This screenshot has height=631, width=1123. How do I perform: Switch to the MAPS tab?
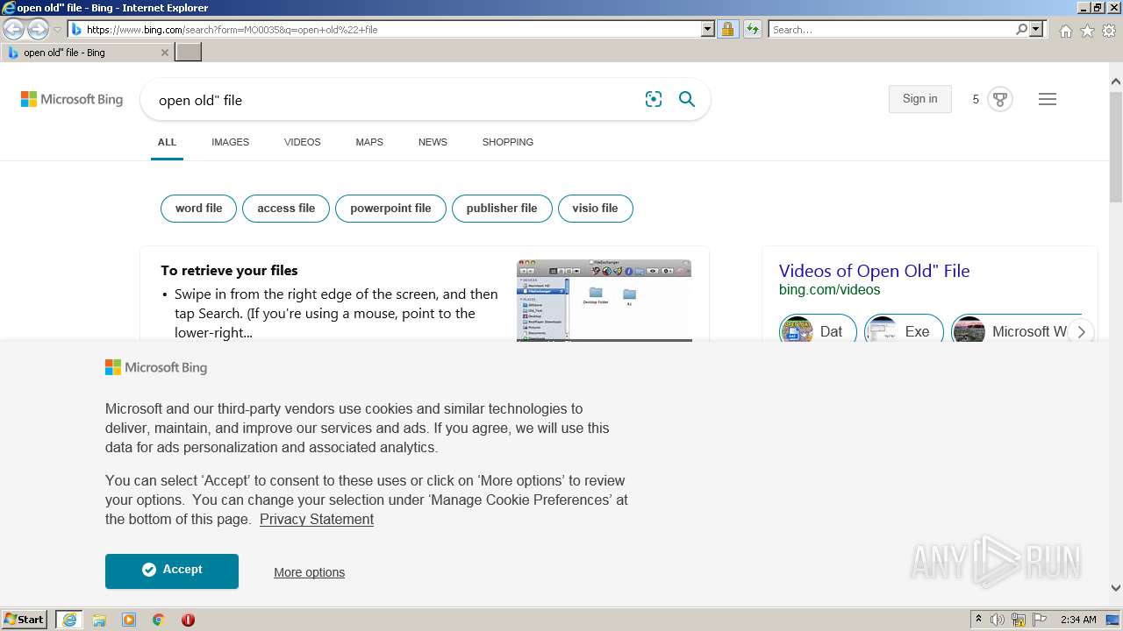[x=369, y=142]
